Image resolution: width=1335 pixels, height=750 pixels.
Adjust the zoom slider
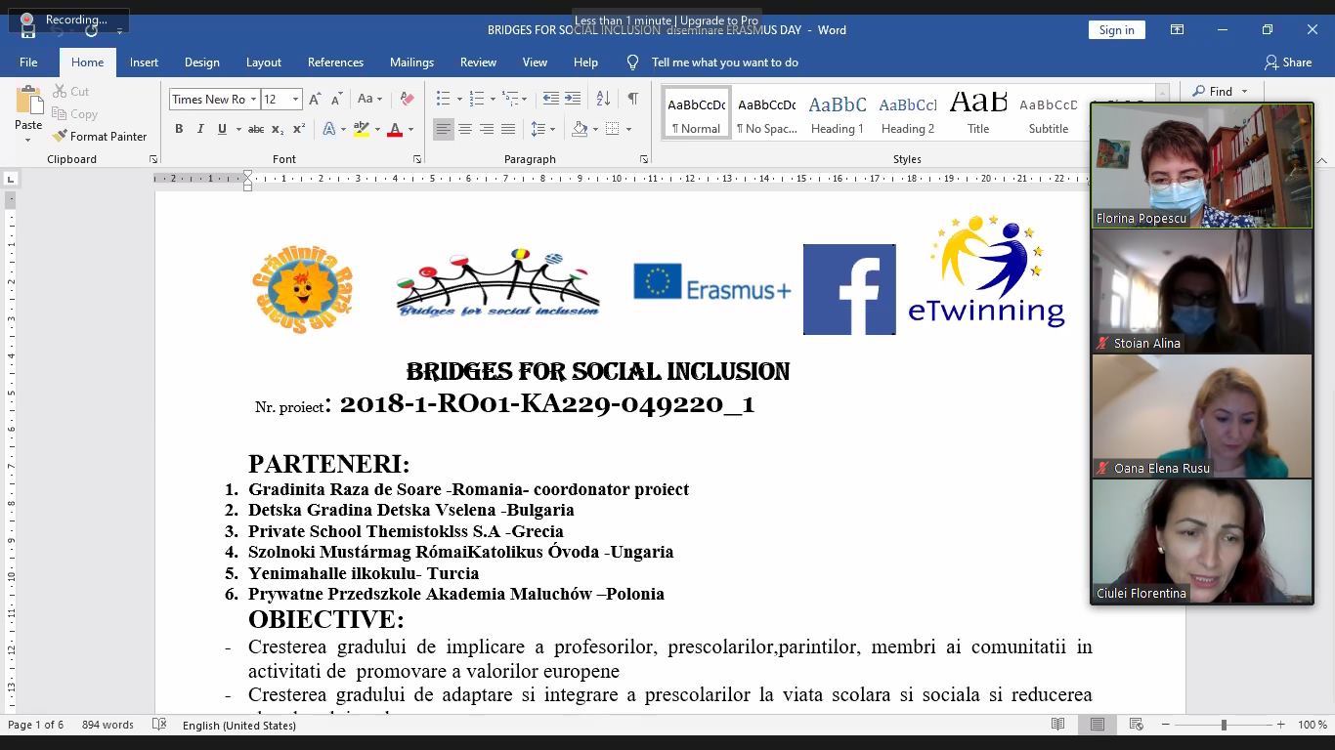[1224, 725]
